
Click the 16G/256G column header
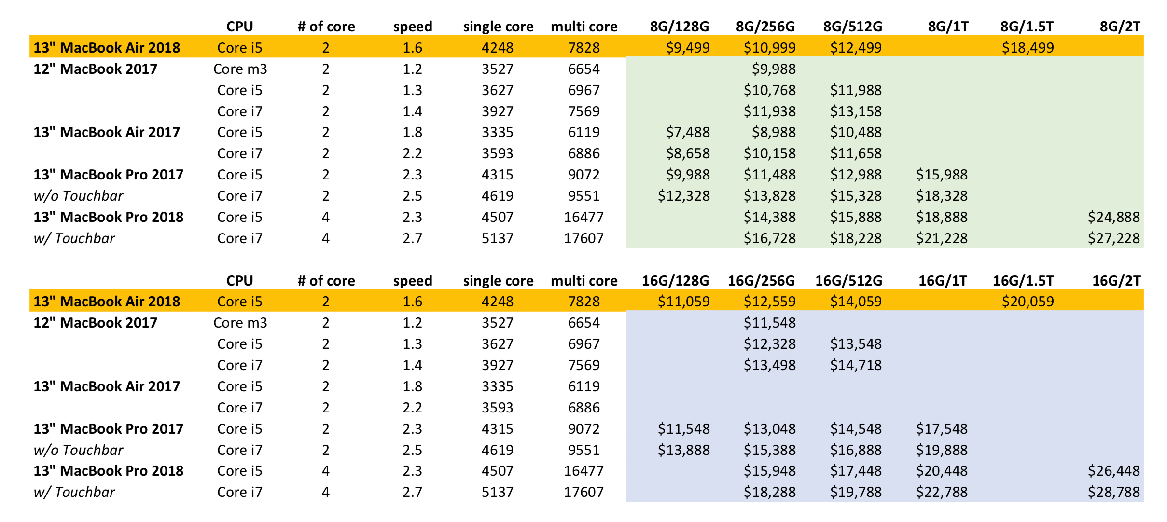pyautogui.click(x=762, y=281)
